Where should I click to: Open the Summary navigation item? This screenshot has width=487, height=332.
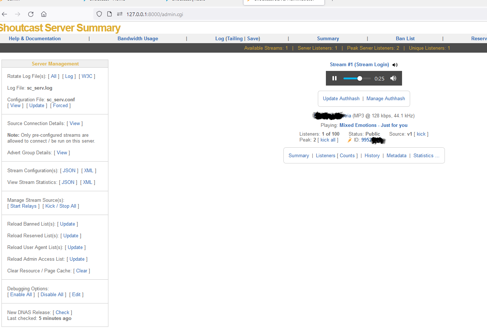[x=328, y=38]
